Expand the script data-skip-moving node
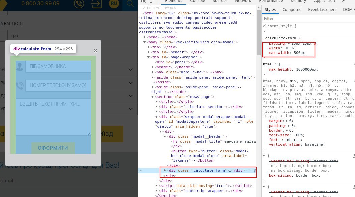 157,186
